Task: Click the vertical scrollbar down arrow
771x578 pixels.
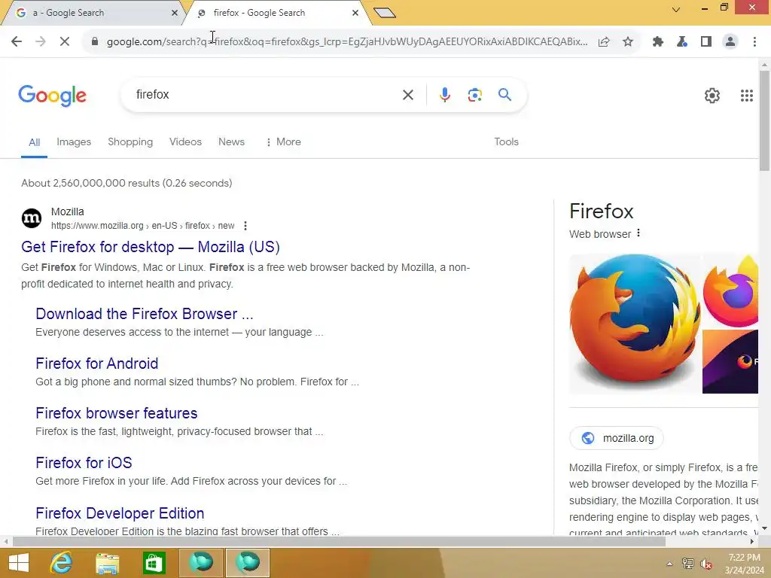Action: coord(764,528)
